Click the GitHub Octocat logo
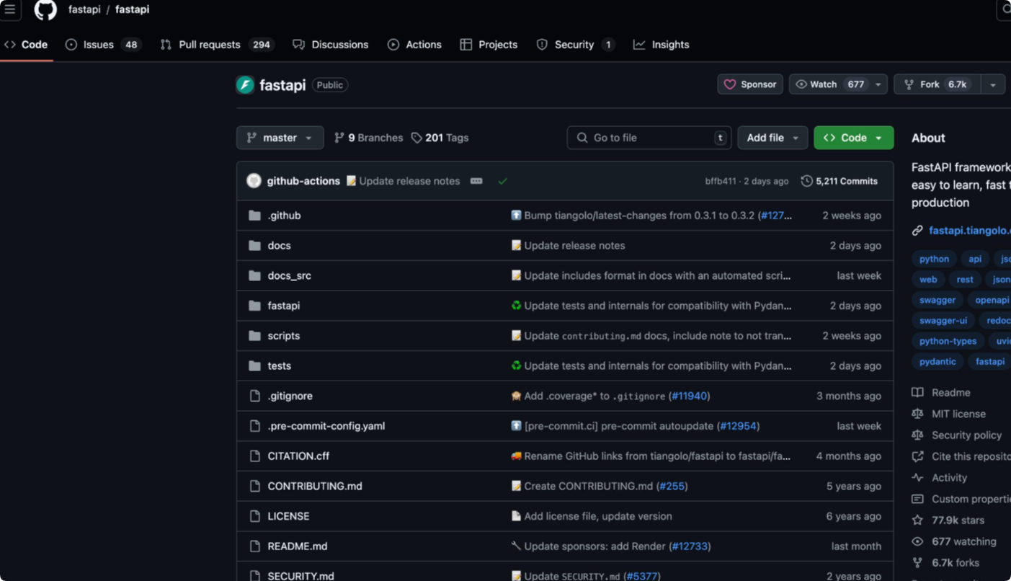Image resolution: width=1011 pixels, height=581 pixels. pyautogui.click(x=45, y=9)
